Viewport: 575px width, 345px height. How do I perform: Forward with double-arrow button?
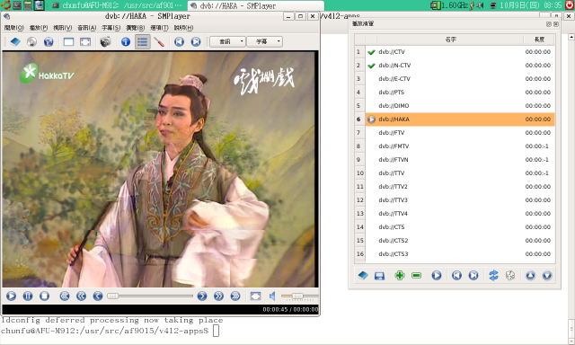coord(218,296)
